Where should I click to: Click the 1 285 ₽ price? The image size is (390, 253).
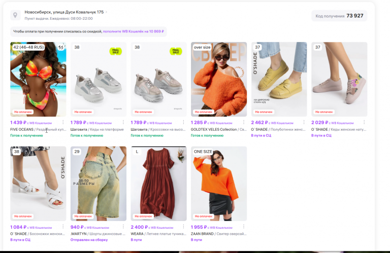199,122
